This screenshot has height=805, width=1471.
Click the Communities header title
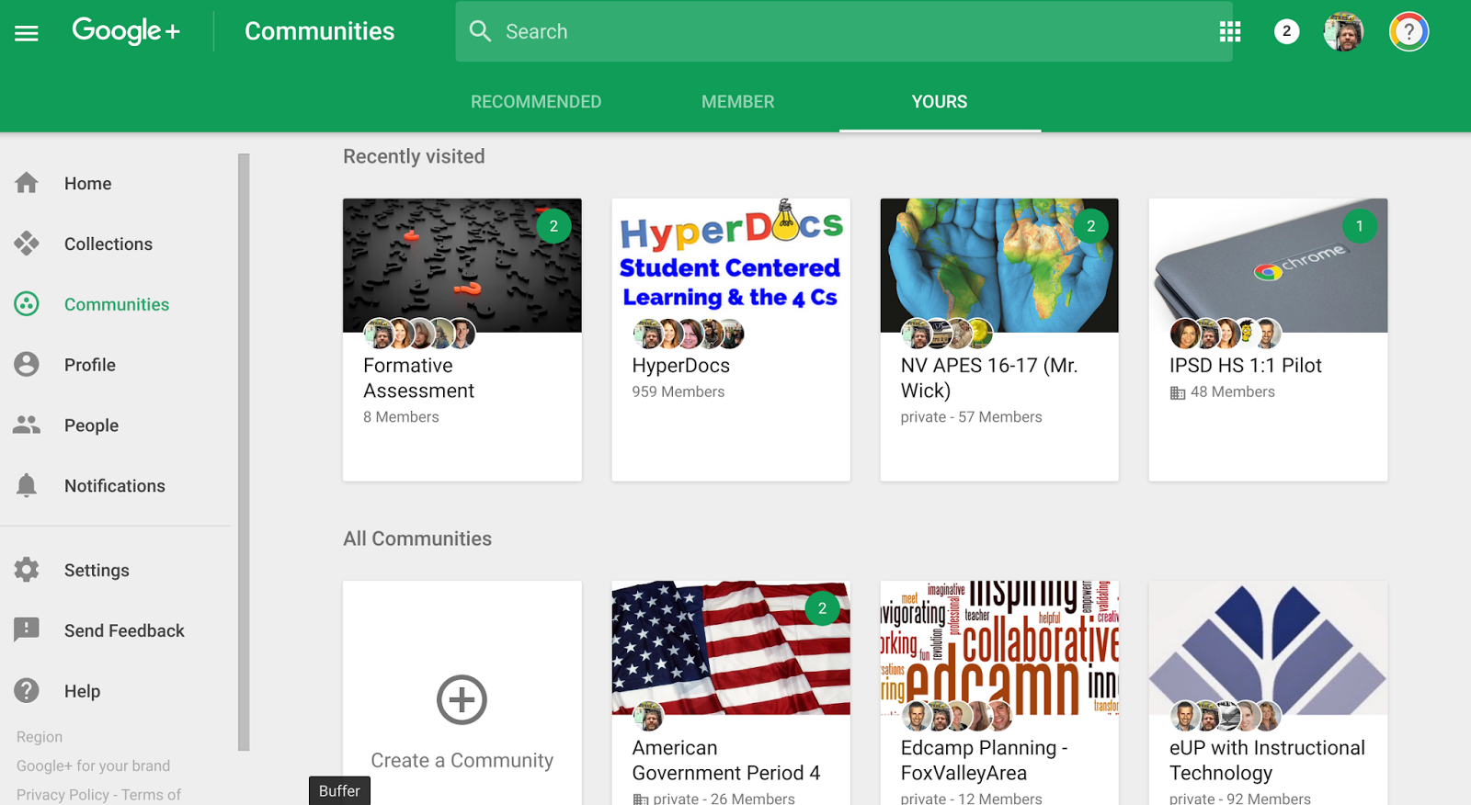click(x=319, y=31)
